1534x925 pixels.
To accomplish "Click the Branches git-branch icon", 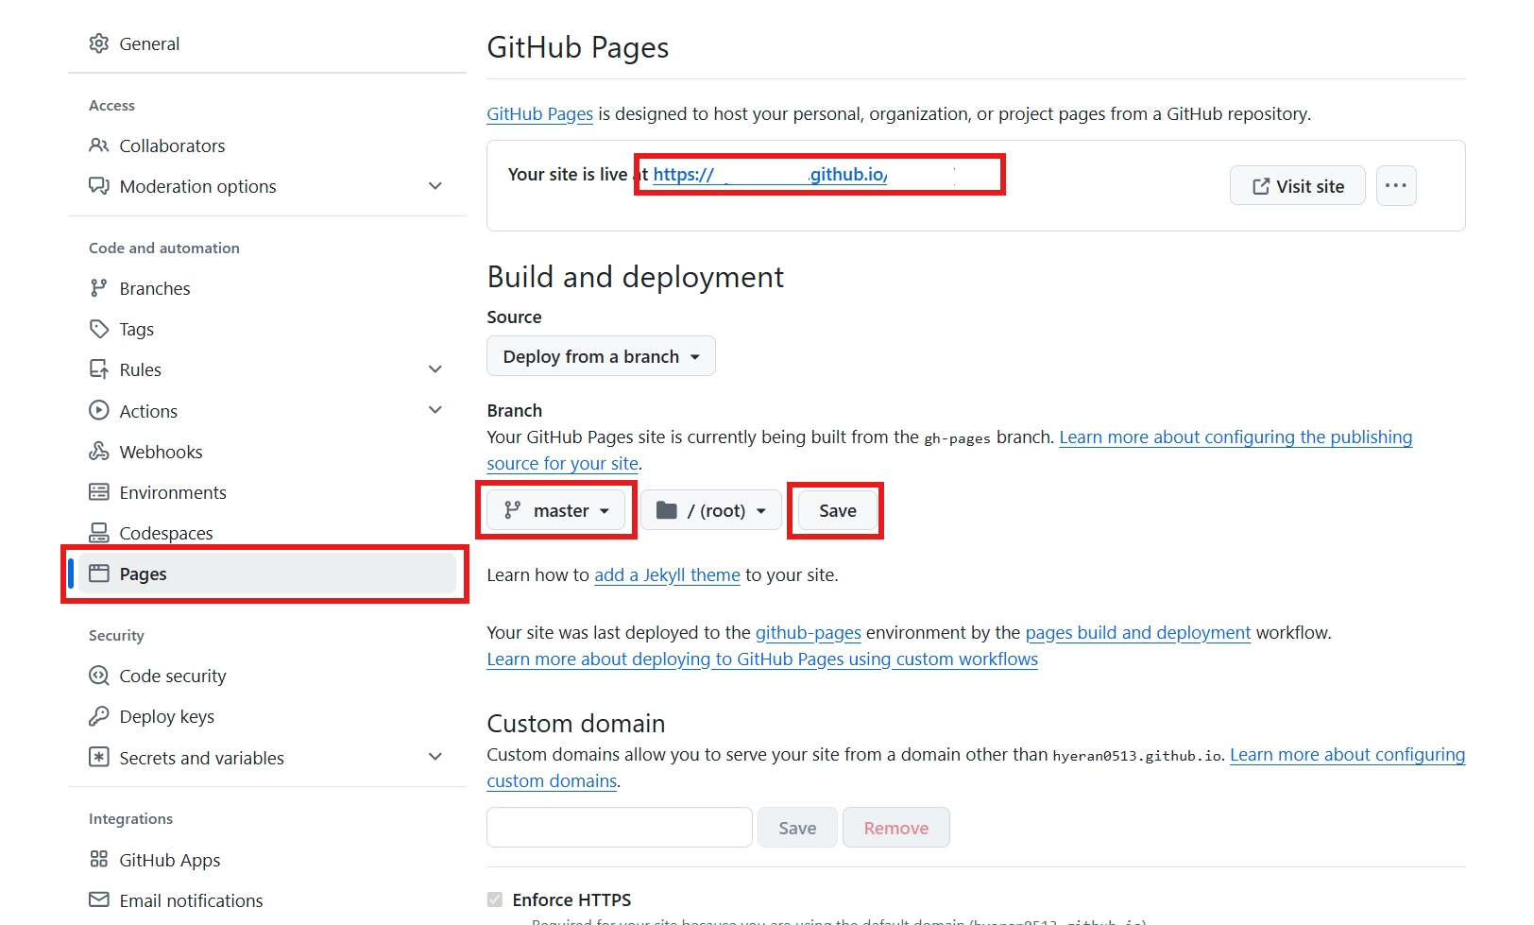I will tap(99, 288).
